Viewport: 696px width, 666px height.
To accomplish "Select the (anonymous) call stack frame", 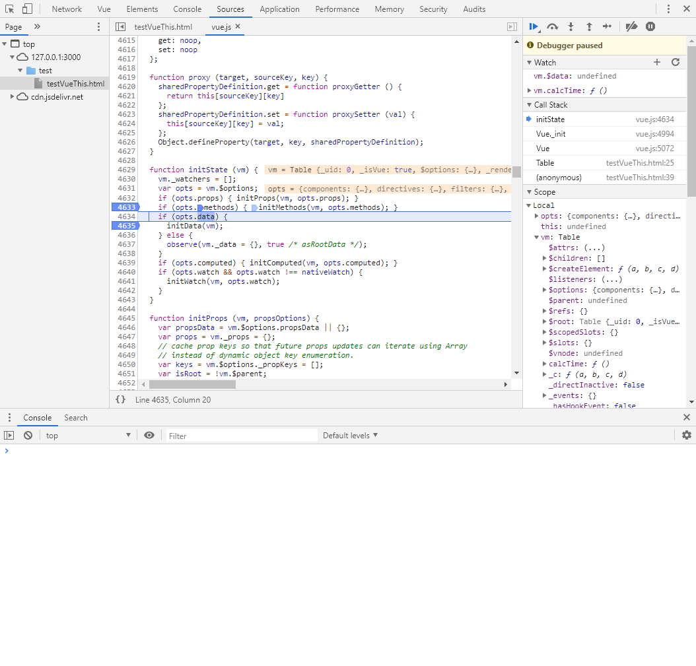I will pos(605,178).
